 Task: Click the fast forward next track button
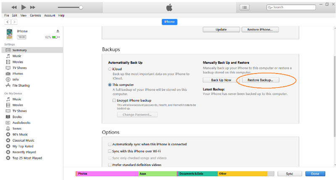click(x=33, y=8)
